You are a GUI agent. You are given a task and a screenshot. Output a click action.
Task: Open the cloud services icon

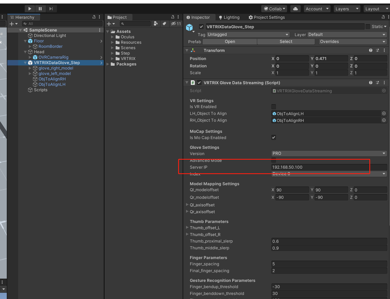(295, 9)
